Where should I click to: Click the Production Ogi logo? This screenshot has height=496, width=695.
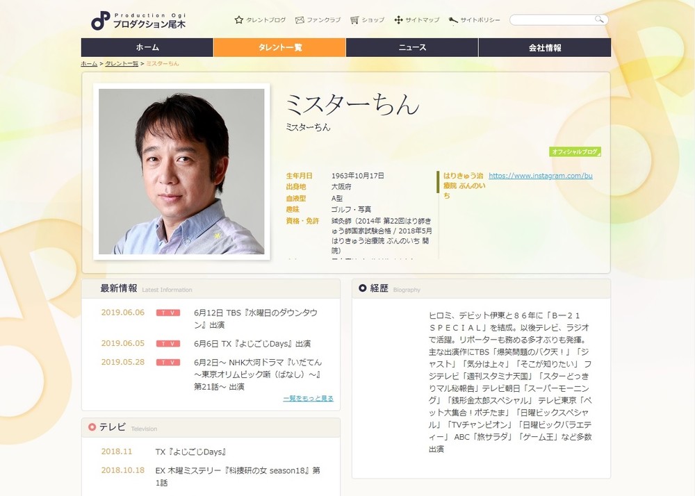[x=138, y=20]
